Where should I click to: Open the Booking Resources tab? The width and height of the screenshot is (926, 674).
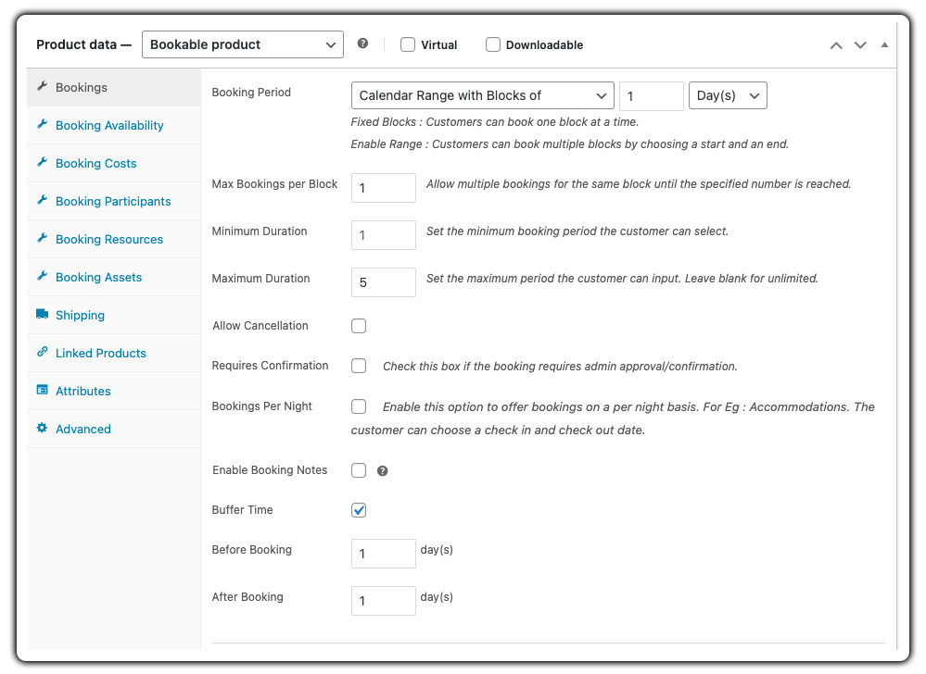(x=114, y=239)
